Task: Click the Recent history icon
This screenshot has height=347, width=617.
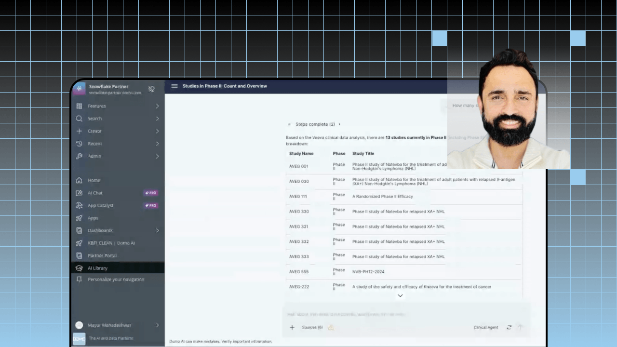Action: [79, 144]
